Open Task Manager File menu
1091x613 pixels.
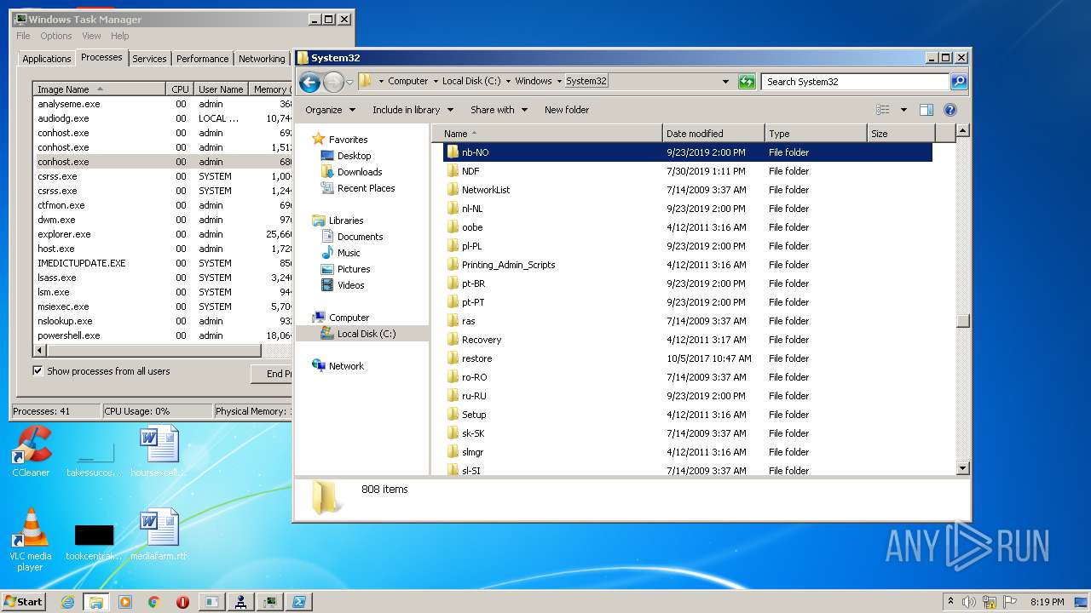(x=23, y=36)
